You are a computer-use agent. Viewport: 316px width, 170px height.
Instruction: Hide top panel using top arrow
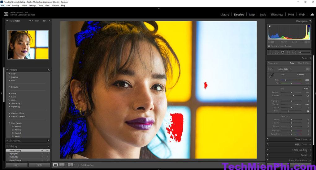[x=158, y=8]
